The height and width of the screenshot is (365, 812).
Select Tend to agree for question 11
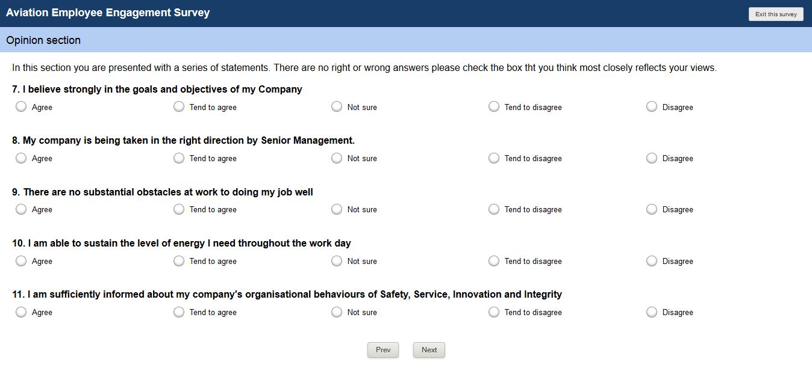pyautogui.click(x=179, y=312)
